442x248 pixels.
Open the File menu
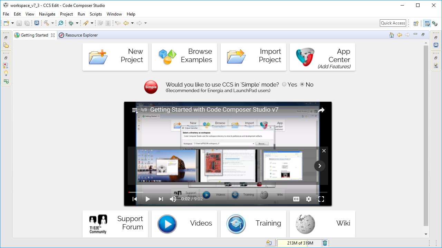point(6,14)
